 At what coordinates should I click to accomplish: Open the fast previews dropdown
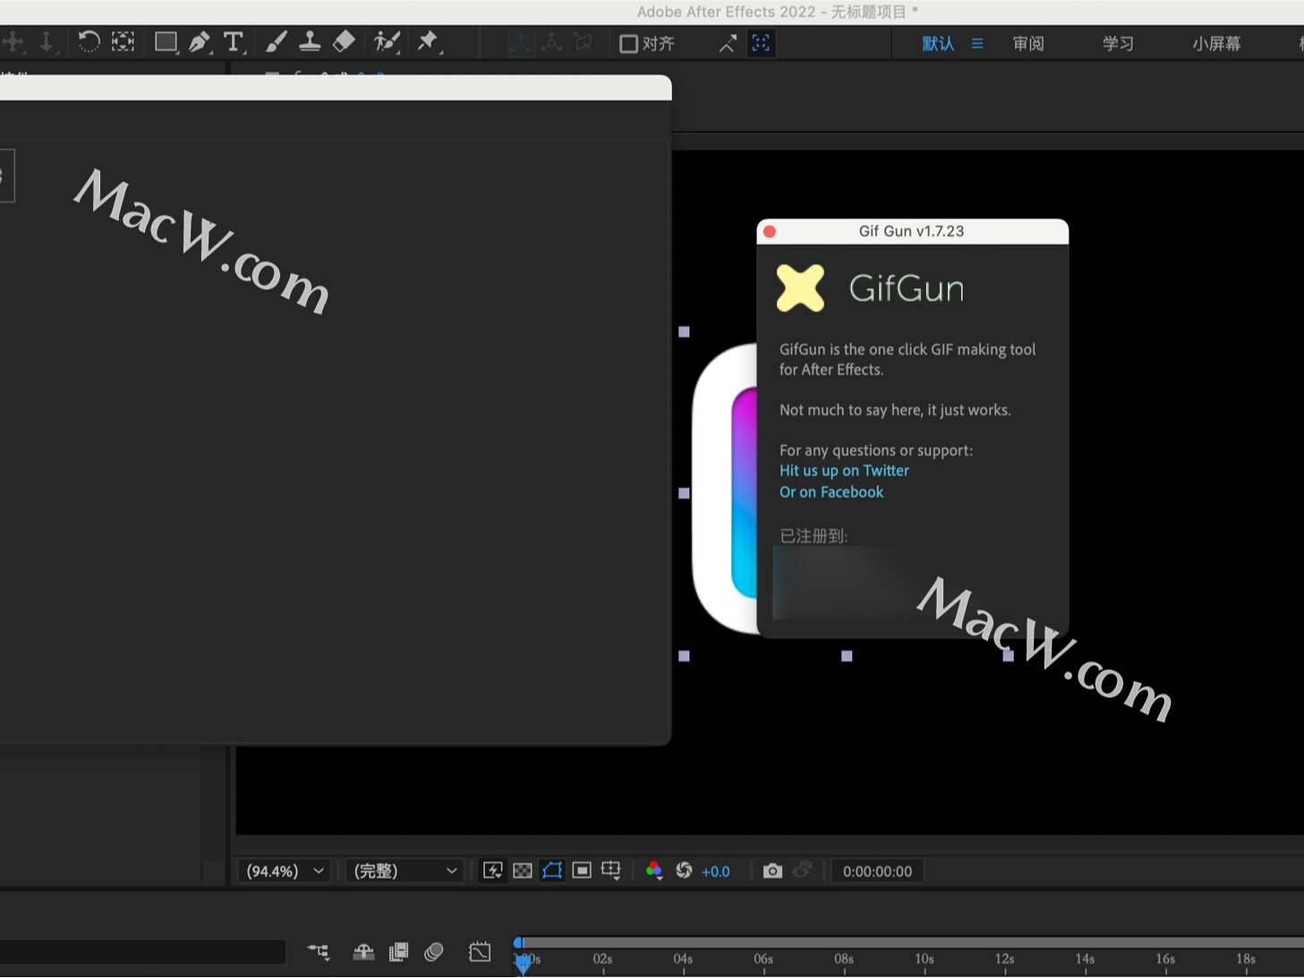[x=492, y=870]
